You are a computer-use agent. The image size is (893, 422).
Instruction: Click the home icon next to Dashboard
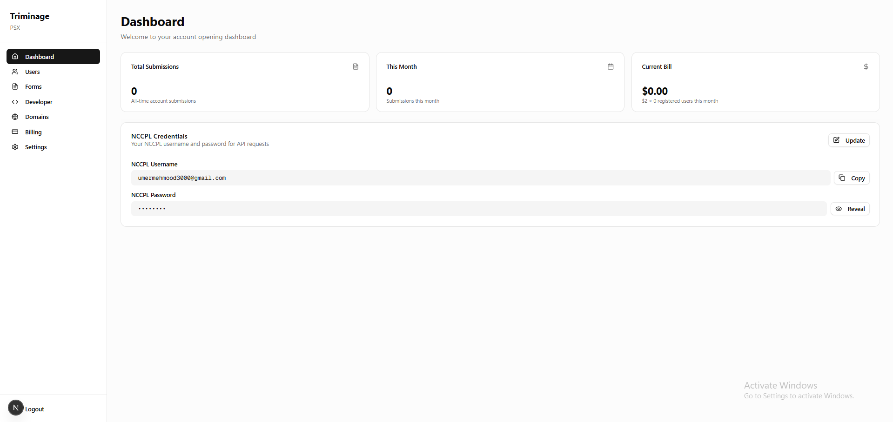(x=16, y=56)
